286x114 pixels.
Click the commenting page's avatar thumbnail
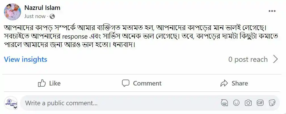11,103
